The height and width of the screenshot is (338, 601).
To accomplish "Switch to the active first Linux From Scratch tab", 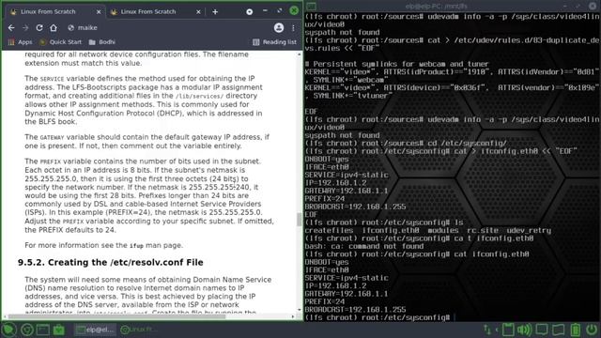I will [55, 12].
